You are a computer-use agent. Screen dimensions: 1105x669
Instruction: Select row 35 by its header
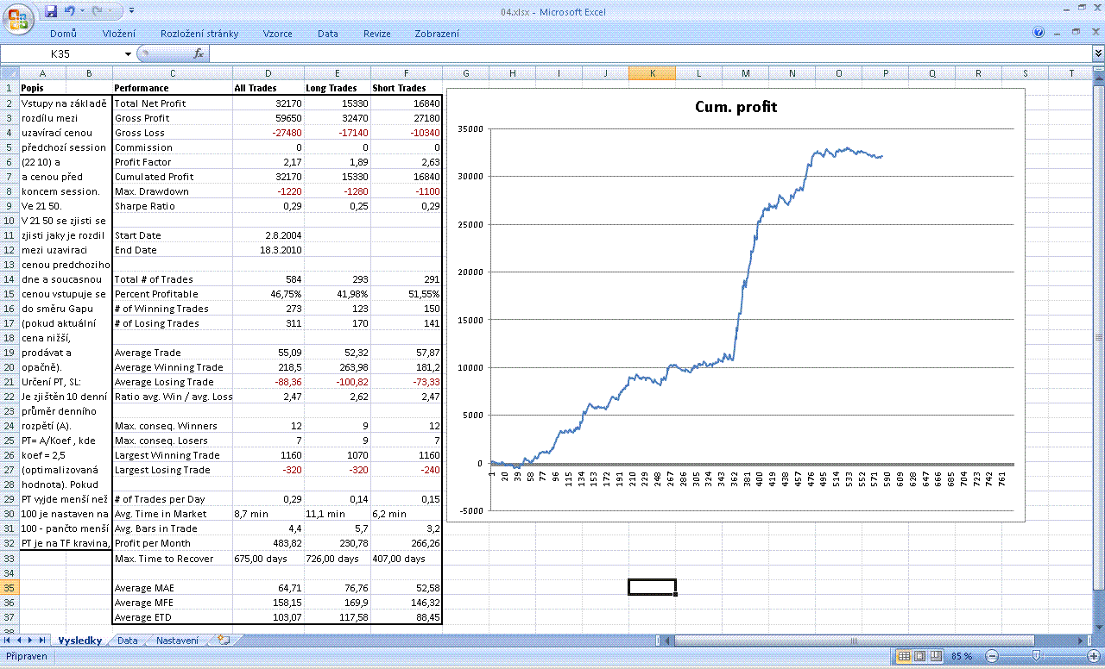click(x=9, y=587)
